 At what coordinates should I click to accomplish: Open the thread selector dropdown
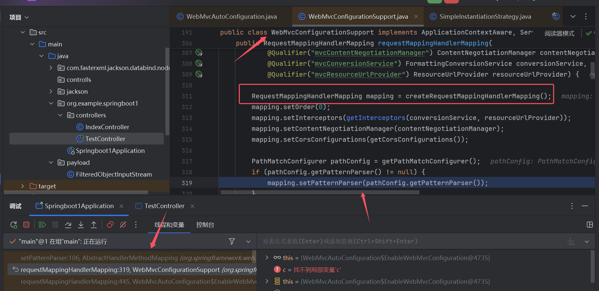[x=248, y=241]
